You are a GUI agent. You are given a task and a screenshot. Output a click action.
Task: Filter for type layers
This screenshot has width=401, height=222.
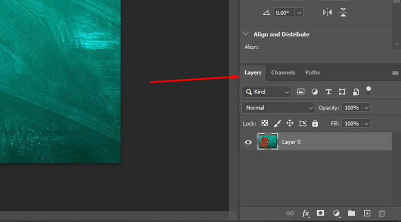point(328,92)
